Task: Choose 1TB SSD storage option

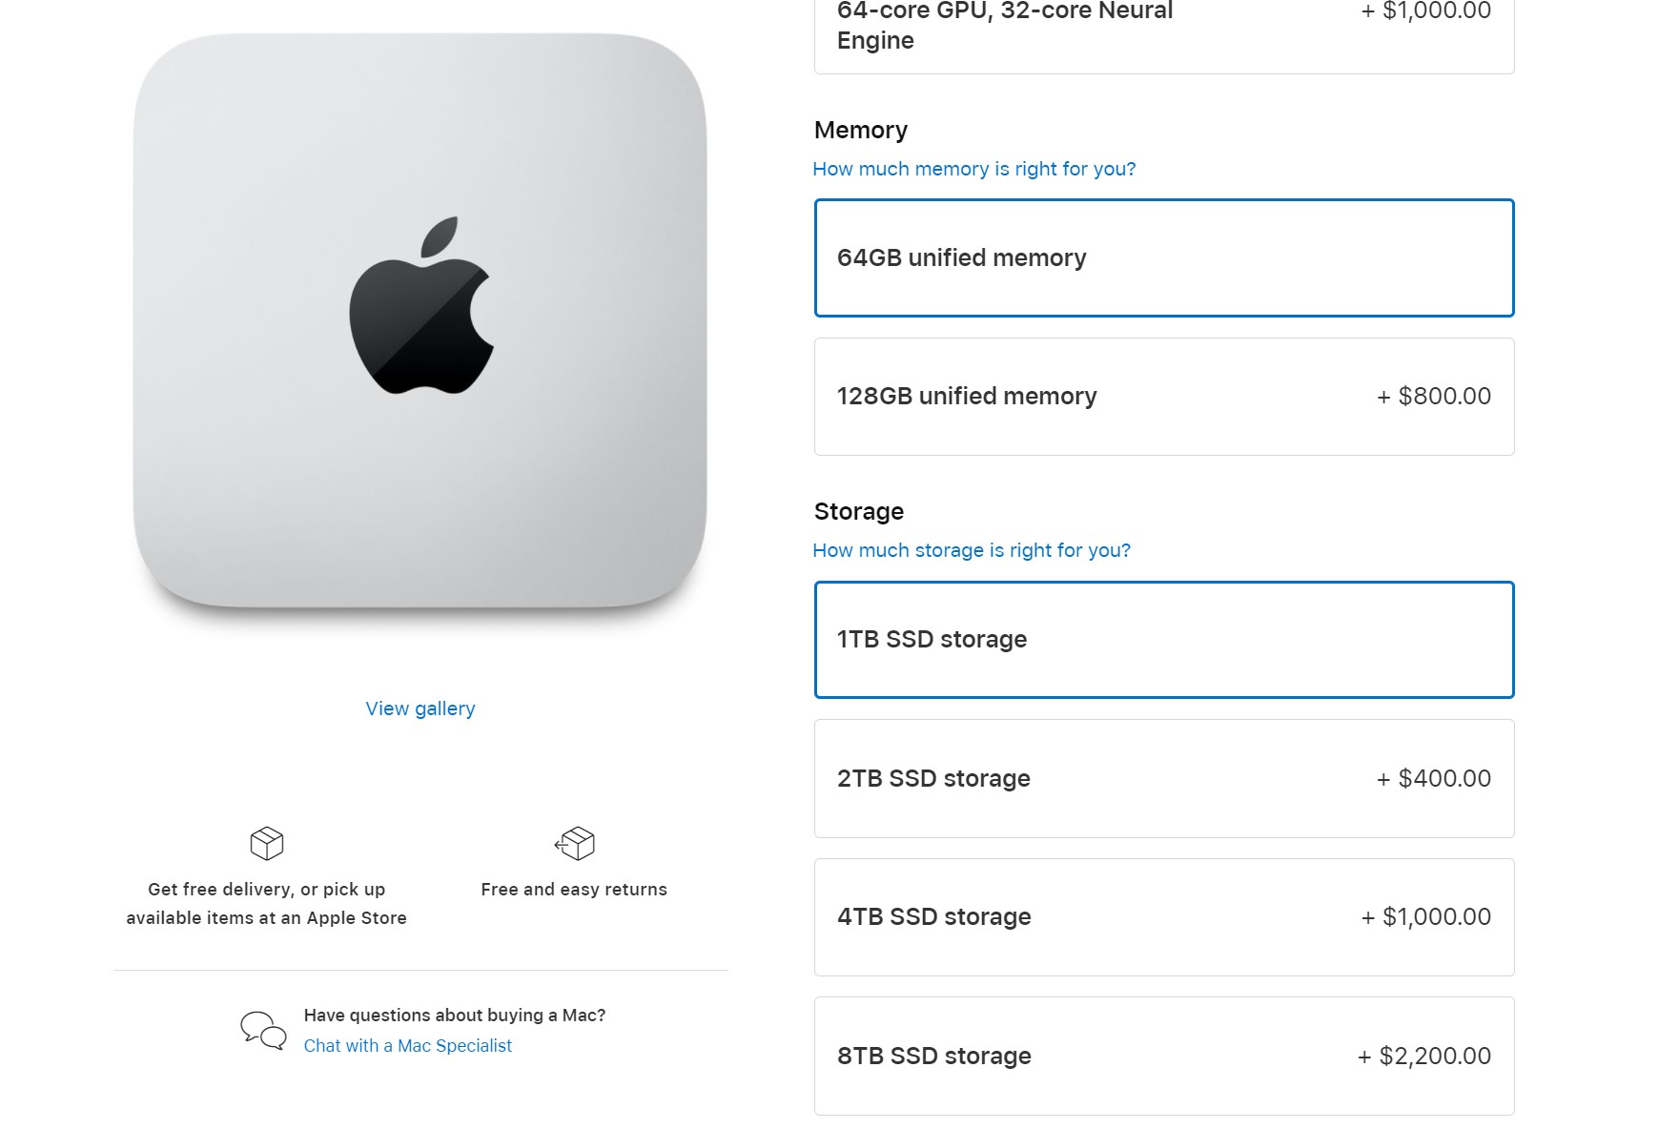Action: point(1163,640)
